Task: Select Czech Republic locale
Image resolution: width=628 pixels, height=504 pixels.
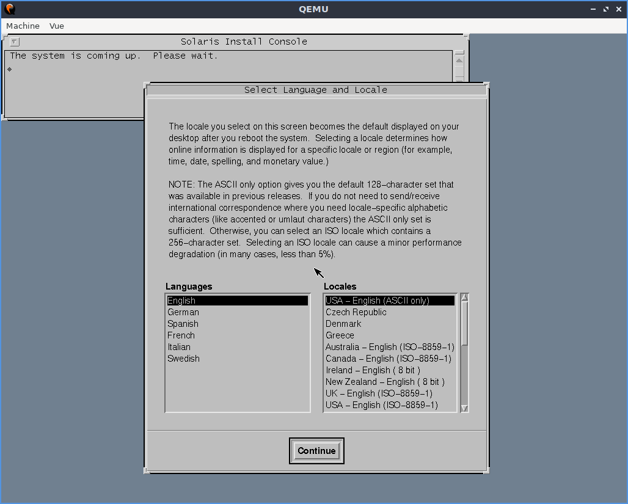Action: (390, 312)
